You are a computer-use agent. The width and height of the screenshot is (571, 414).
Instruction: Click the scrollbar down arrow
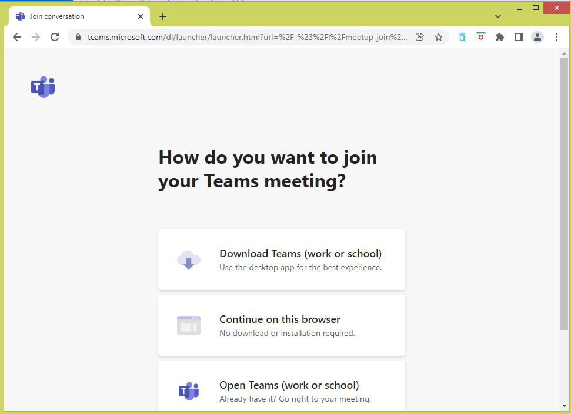pyautogui.click(x=564, y=406)
